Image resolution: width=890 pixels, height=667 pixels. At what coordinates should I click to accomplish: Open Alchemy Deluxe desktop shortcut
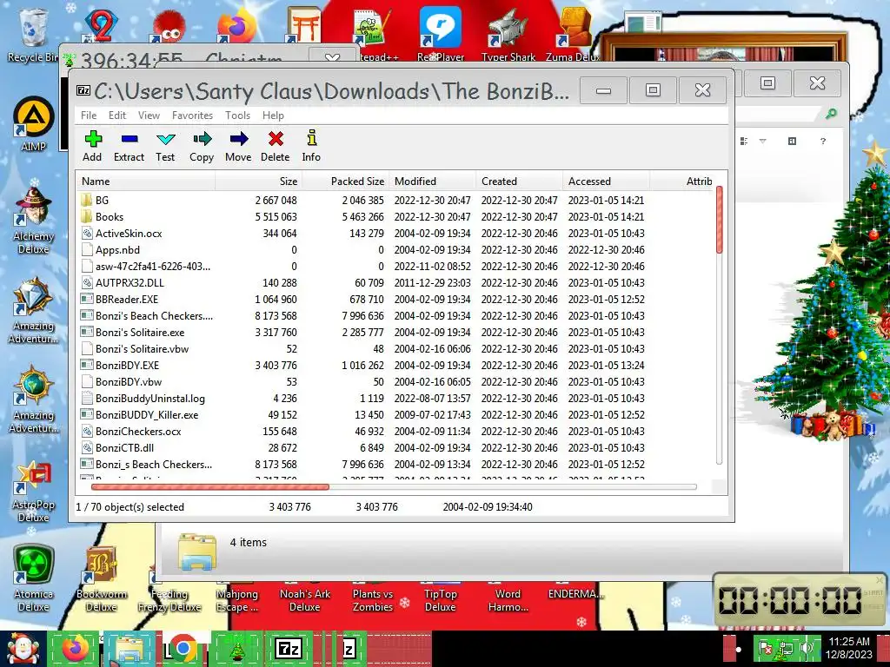(x=33, y=221)
